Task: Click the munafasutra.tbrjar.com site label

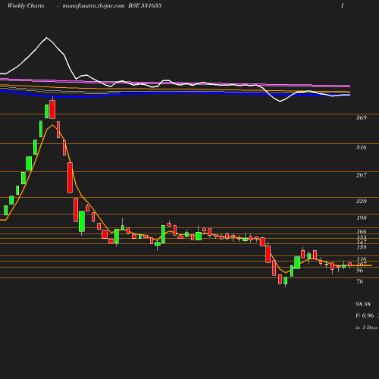Action: tap(93, 6)
